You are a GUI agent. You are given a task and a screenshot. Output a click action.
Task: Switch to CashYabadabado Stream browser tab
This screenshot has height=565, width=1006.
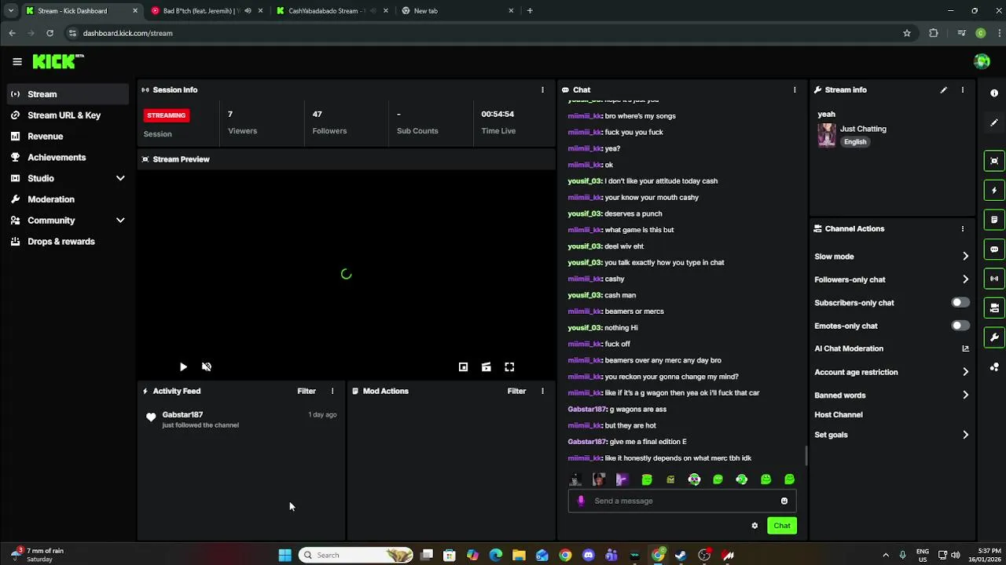[x=332, y=11]
